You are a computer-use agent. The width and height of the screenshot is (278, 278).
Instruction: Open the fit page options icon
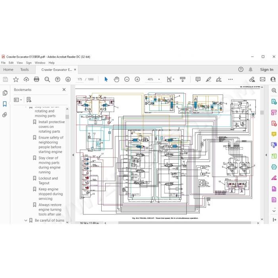tap(170, 79)
